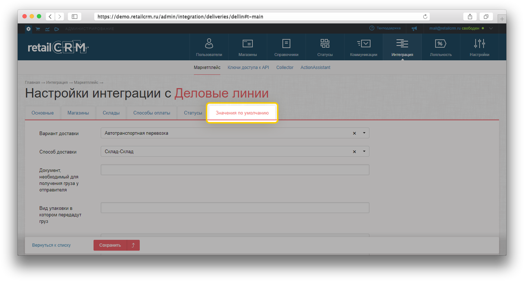Click the mail@retailcrm.ru account email
524x281 pixels.
point(445,28)
